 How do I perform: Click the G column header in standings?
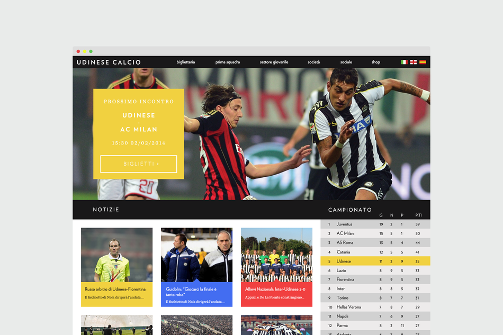[381, 215]
